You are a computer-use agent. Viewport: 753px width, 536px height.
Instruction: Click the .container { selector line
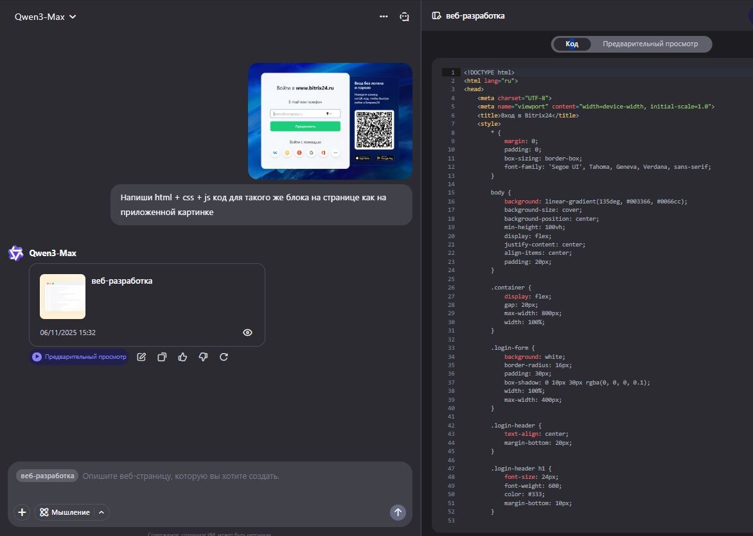(x=511, y=288)
